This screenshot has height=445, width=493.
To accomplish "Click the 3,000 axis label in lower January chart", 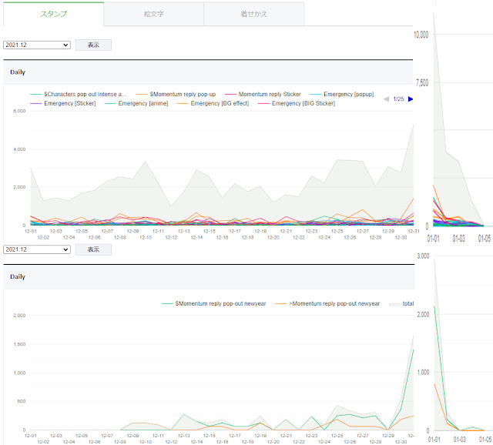I will pyautogui.click(x=423, y=256).
